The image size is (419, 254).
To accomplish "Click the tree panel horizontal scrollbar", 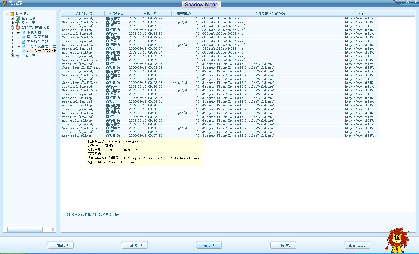I will tap(25, 229).
